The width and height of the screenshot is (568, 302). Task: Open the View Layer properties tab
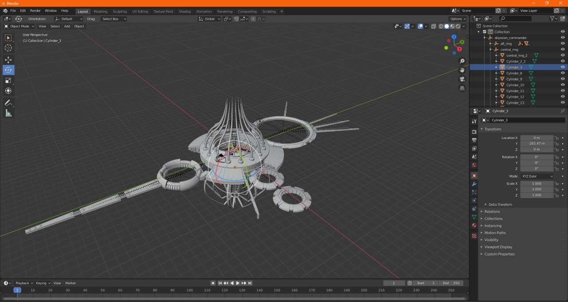[x=474, y=148]
